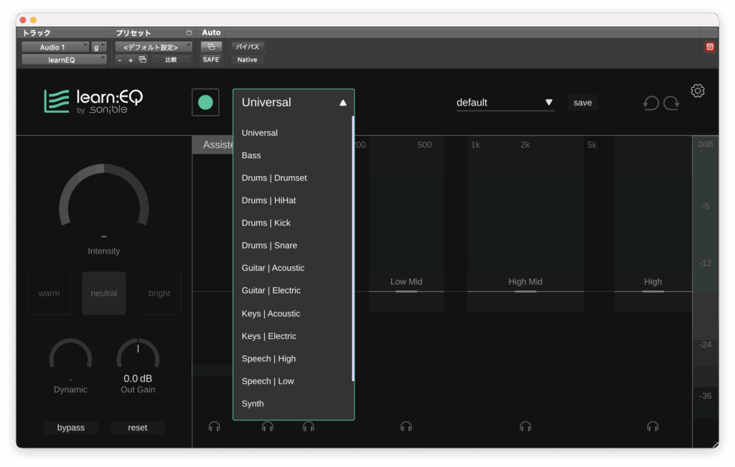Open the automation enable window icon below Auto

pos(211,47)
